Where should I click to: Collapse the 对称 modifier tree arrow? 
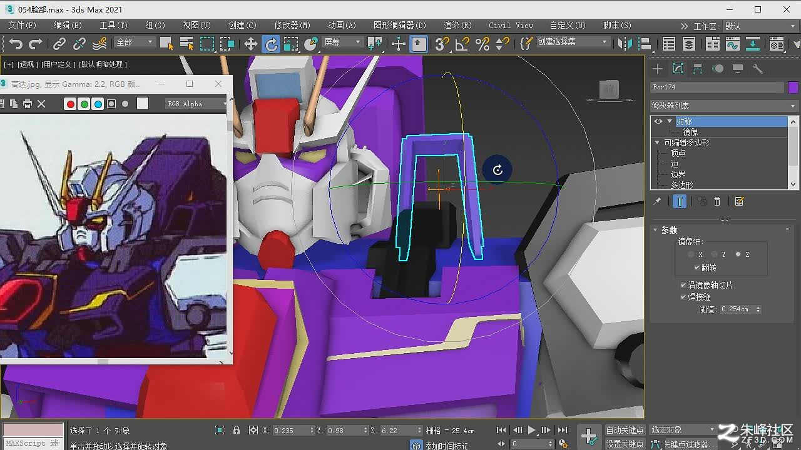(670, 121)
